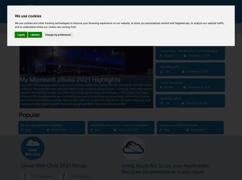This screenshot has height=180, width=242.
Task: Click calendar icon beside December 17 Feature Flags
Action: pyautogui.click(x=185, y=56)
